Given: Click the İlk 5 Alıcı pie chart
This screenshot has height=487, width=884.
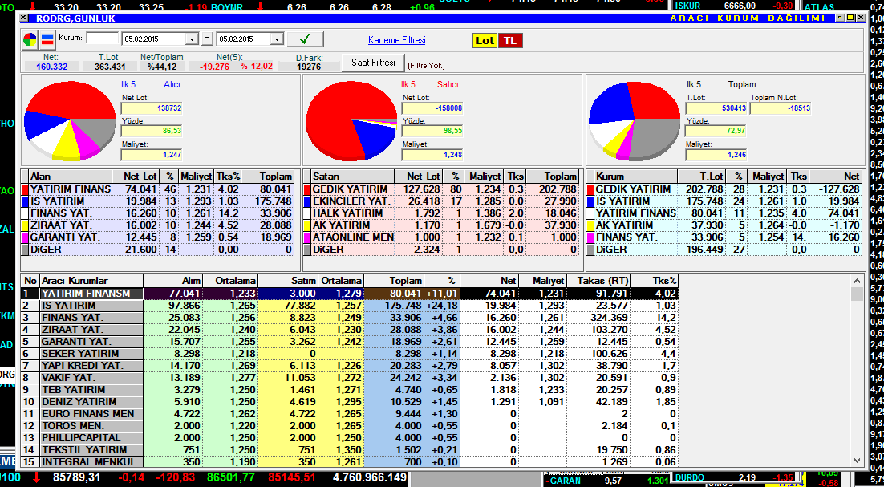Looking at the screenshot, I should click(71, 120).
